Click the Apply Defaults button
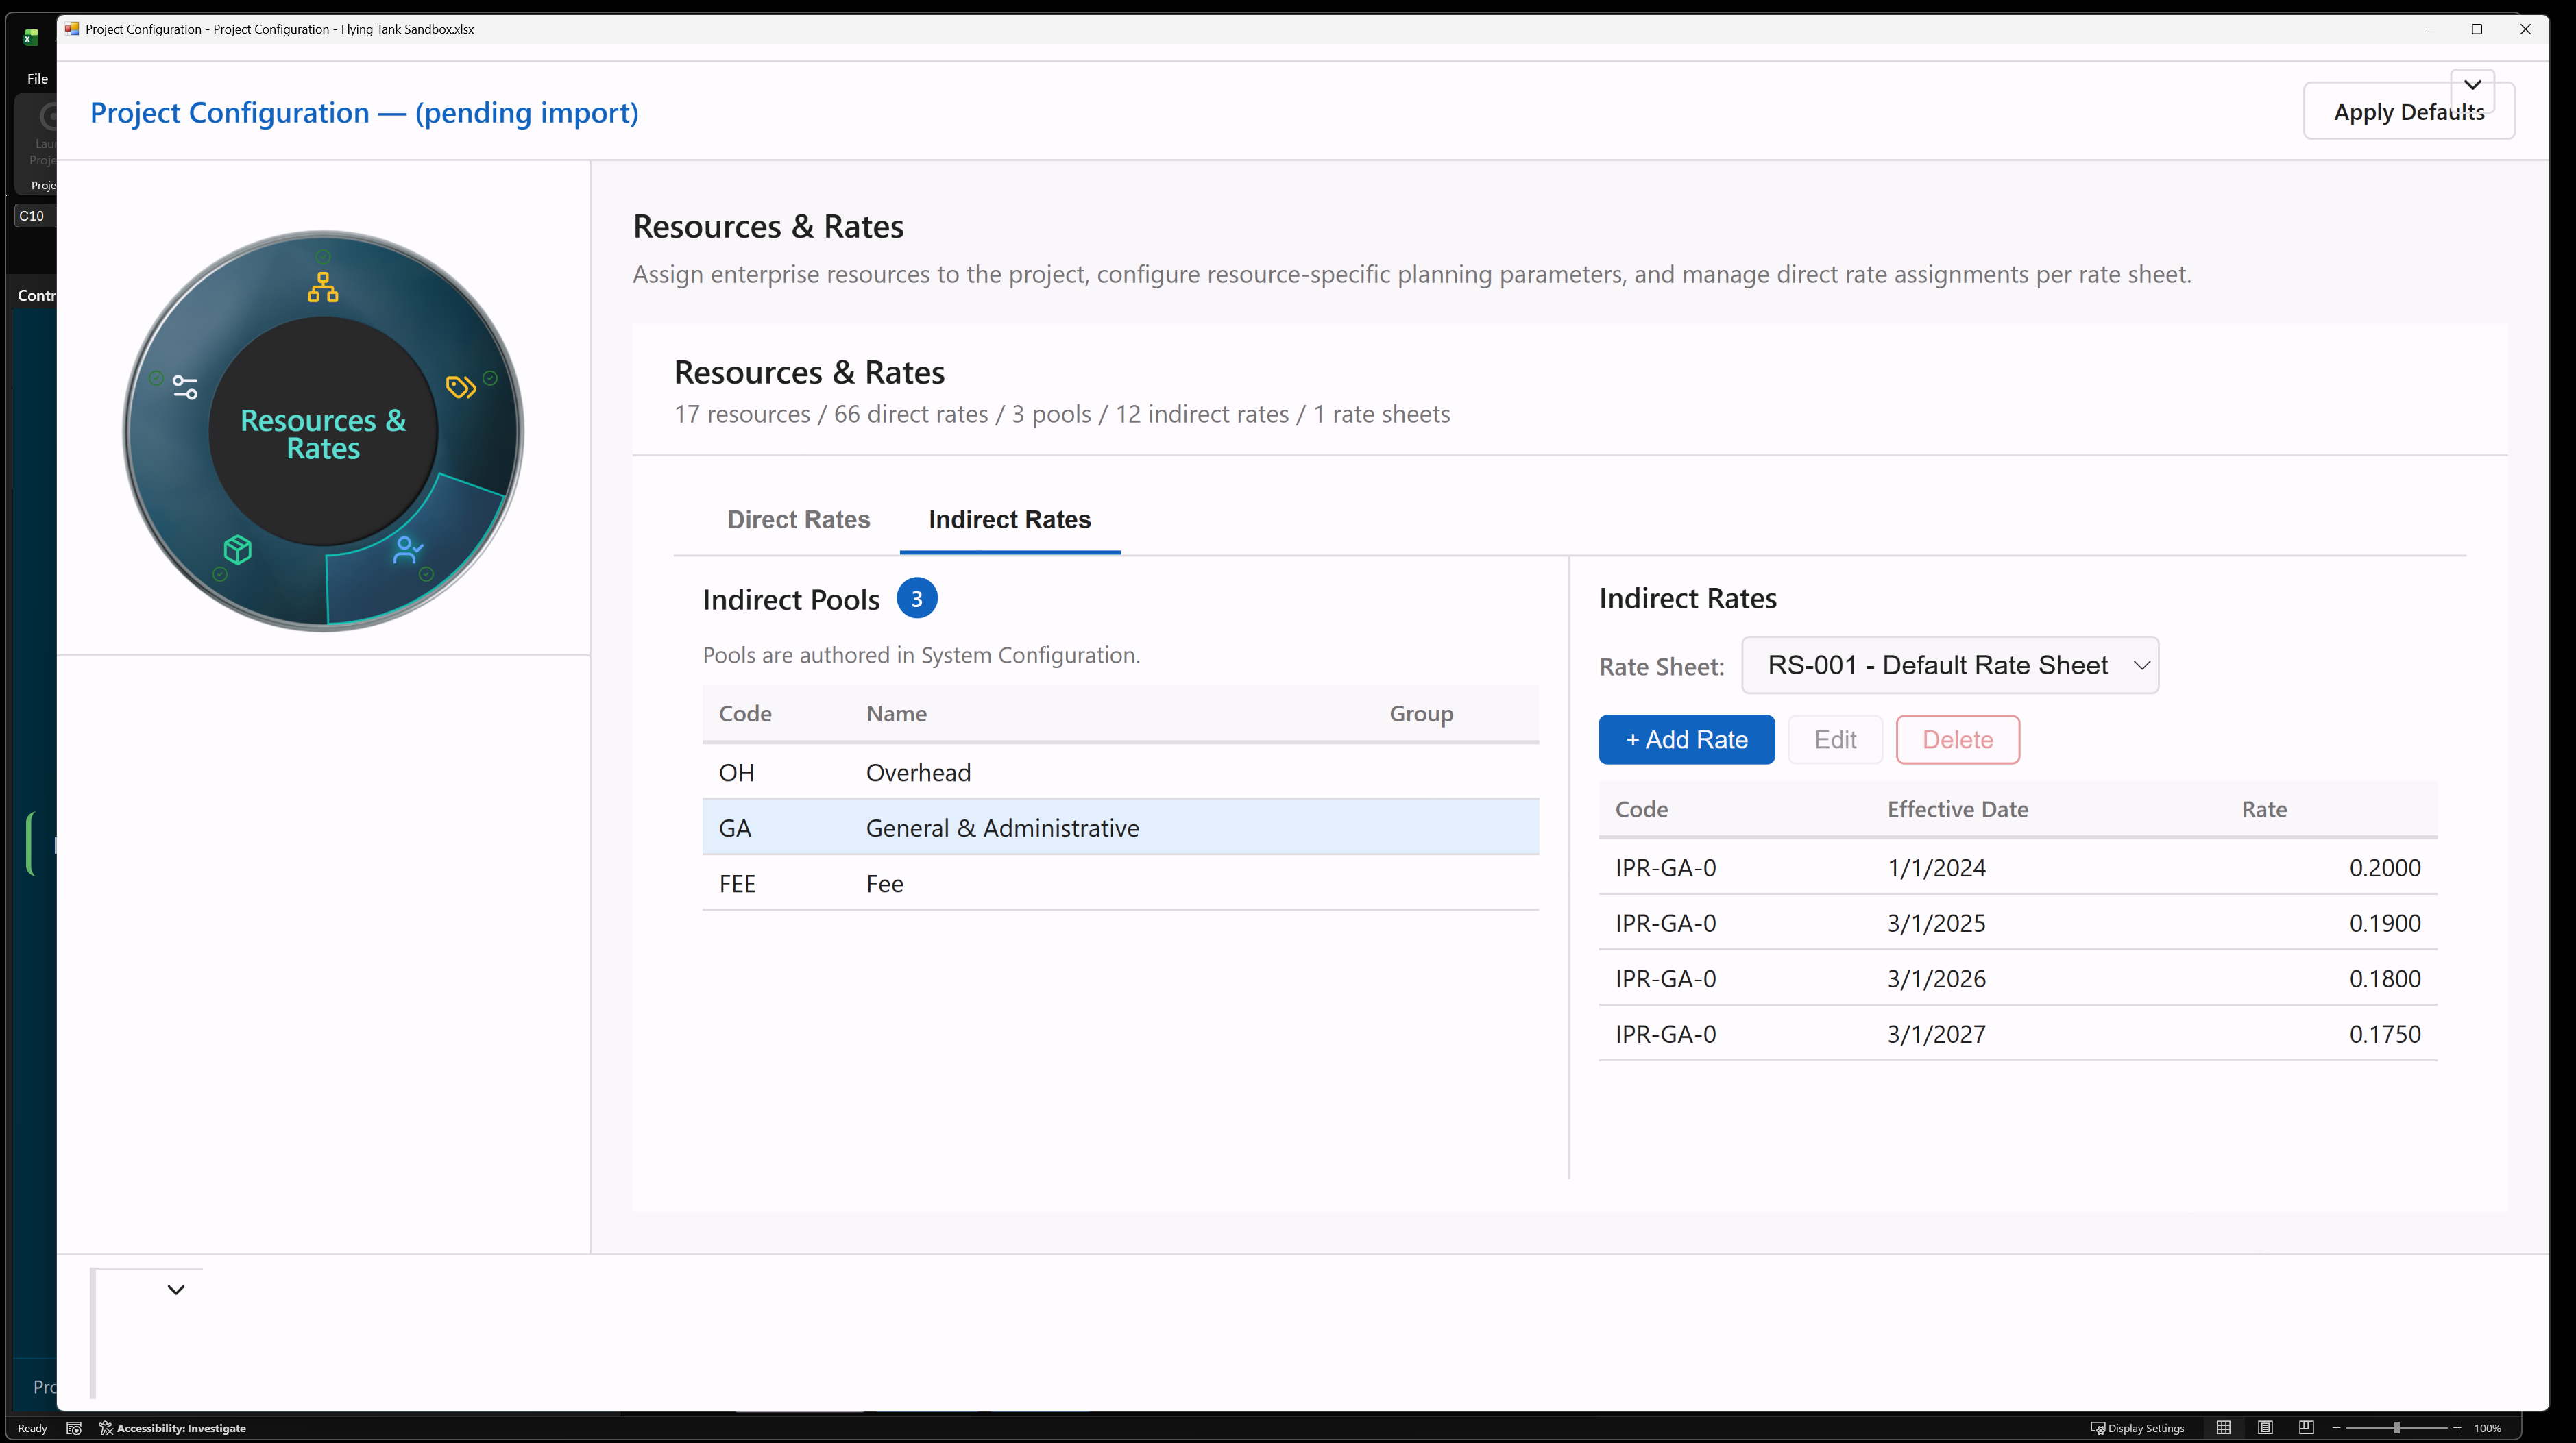Viewport: 2576px width, 1443px height. coord(2408,112)
